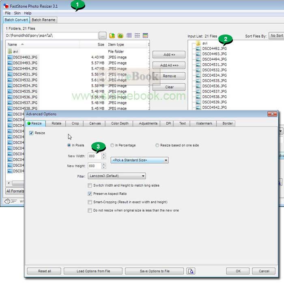284x284 pixels.
Task: Click Save Options to File
Action: [x=155, y=271]
